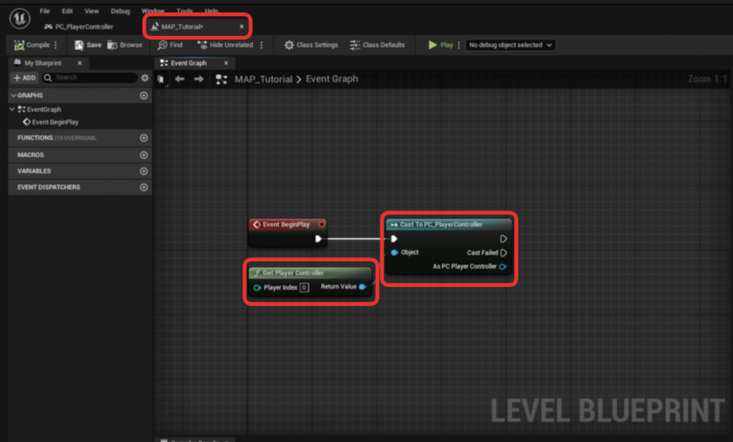
Task: Save the blueprint
Action: click(x=88, y=45)
